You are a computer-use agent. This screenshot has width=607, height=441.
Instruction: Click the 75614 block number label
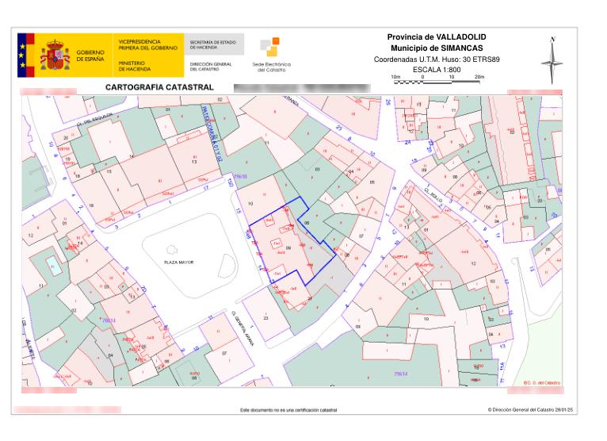click(x=401, y=372)
